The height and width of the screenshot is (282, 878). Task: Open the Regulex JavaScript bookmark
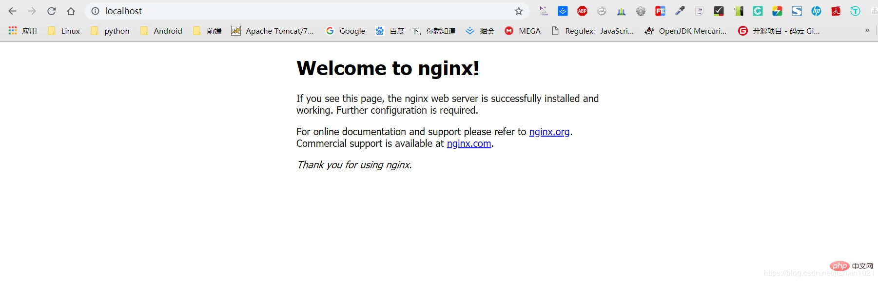click(592, 31)
